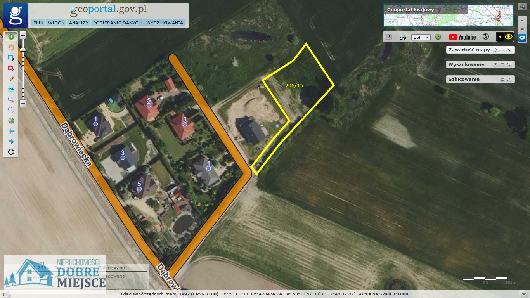This screenshot has height=298, width=530.
Task: Choose the pencil sketch tool
Action: click(11, 78)
